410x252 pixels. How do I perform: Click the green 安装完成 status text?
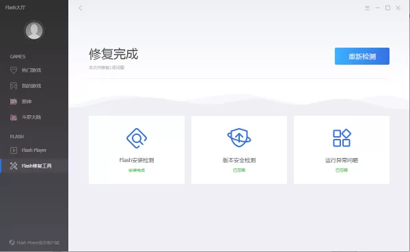coord(137,170)
